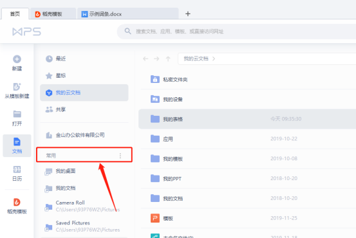The image size is (356, 238).
Task: Go forward with the right arrow
Action: tap(156, 59)
